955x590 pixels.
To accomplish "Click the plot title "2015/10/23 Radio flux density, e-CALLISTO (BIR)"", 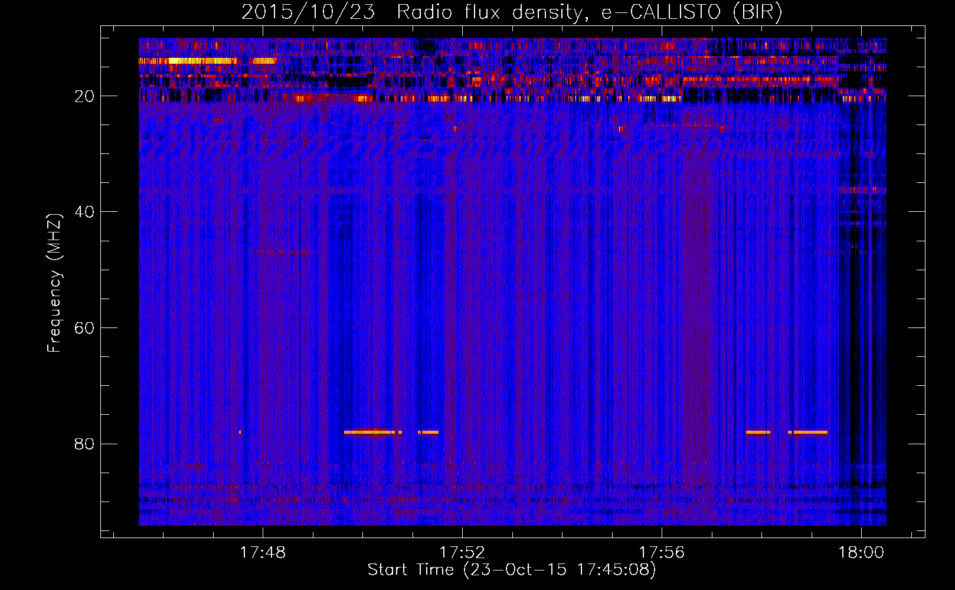I will point(512,12).
